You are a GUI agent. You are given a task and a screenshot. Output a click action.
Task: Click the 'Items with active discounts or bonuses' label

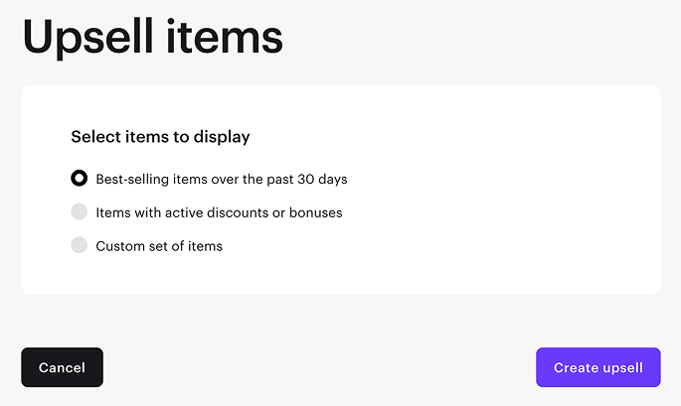[219, 212]
